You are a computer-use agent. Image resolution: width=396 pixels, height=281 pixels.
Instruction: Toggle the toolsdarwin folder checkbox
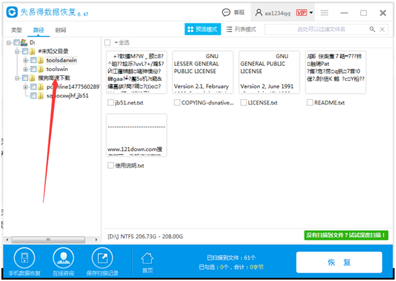pos(33,60)
